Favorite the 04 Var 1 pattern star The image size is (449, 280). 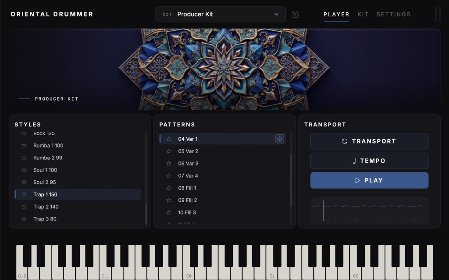[x=169, y=139]
